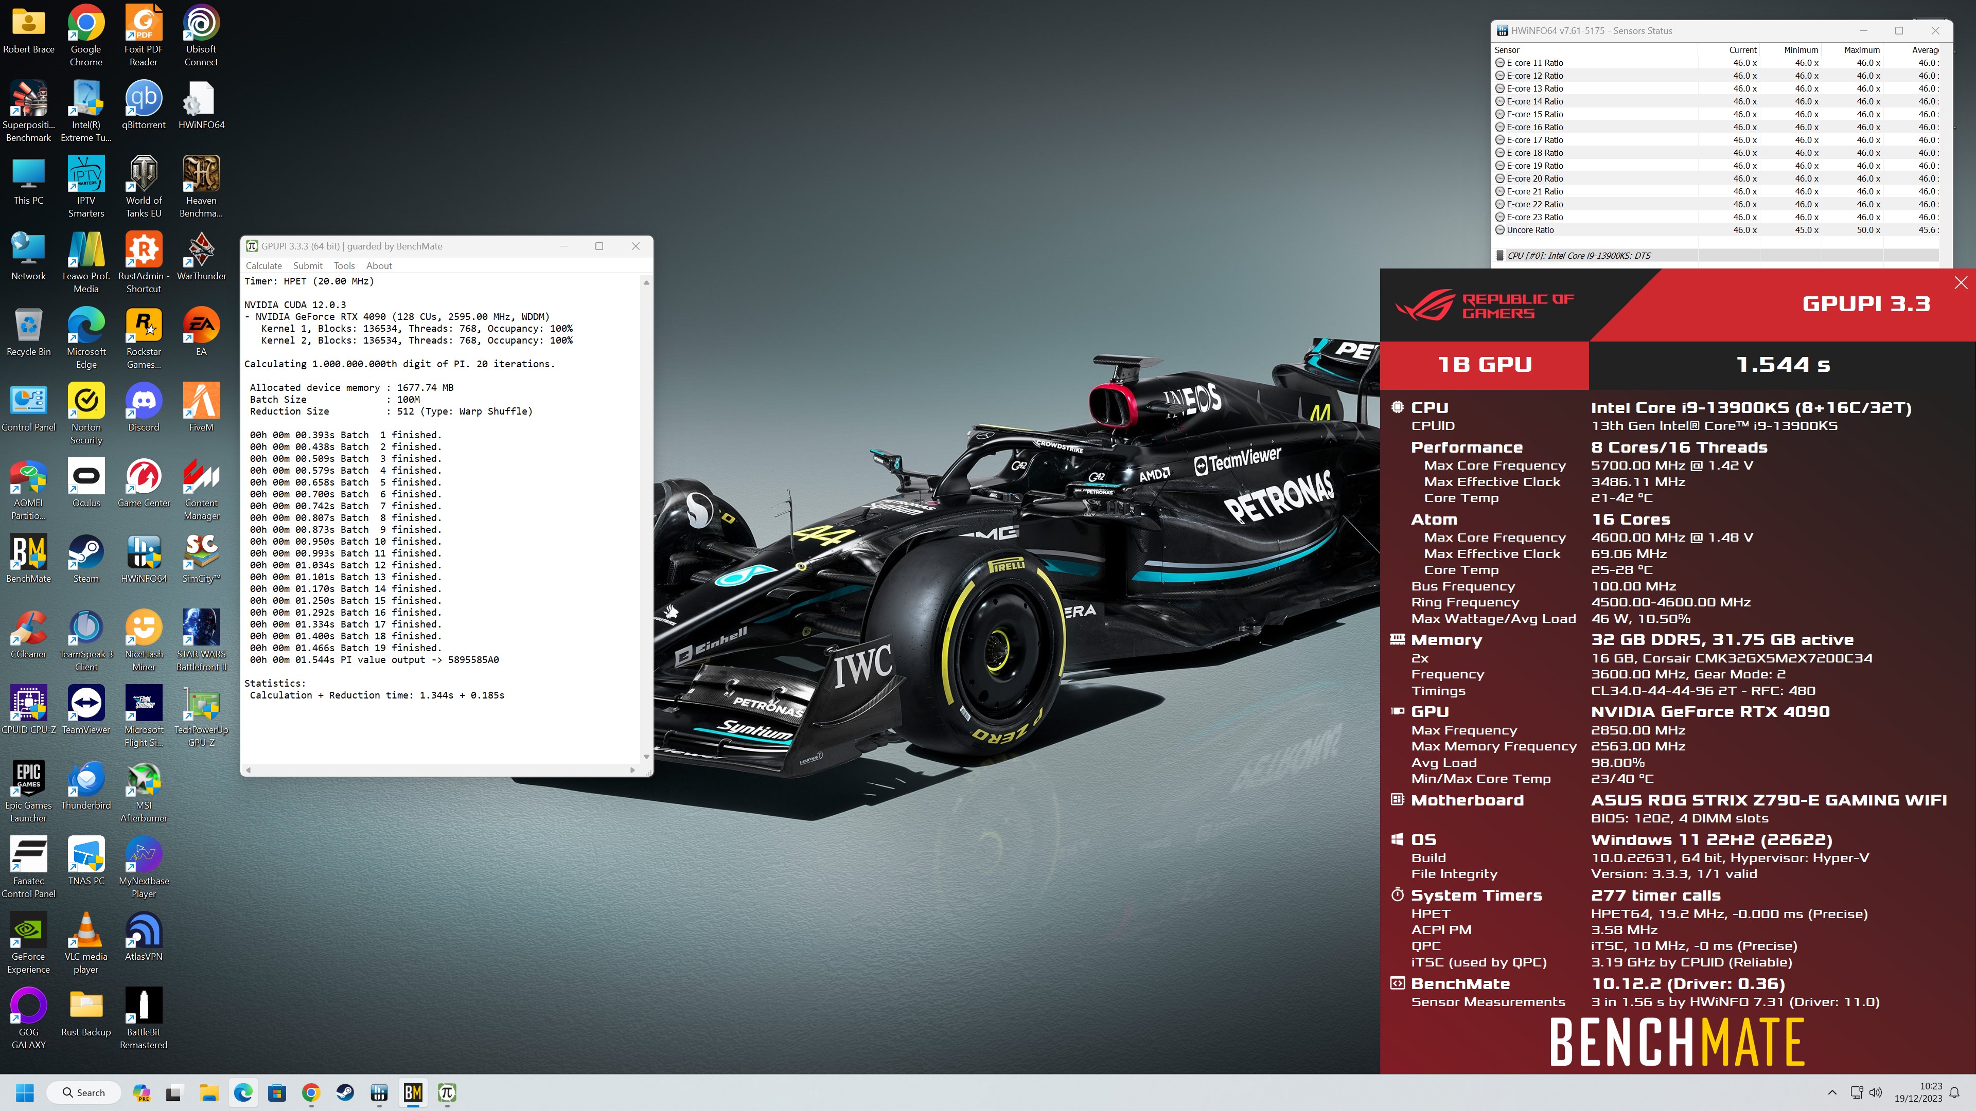The width and height of the screenshot is (1976, 1111).
Task: Select the E-core 11 Ratio sensor row
Action: [x=1716, y=63]
